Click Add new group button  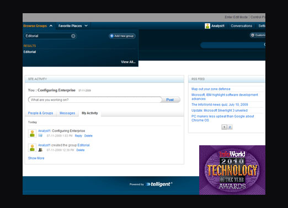click(x=122, y=36)
